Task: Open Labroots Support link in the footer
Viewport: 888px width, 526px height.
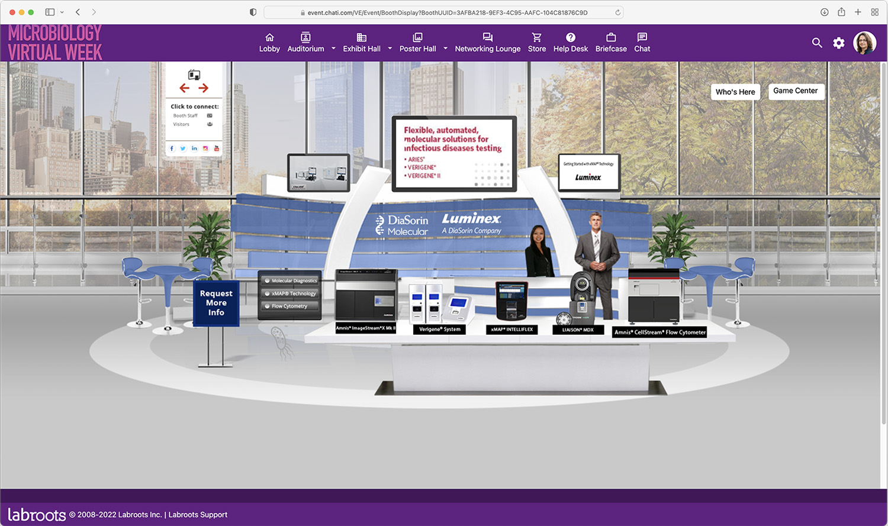Action: pyautogui.click(x=198, y=515)
